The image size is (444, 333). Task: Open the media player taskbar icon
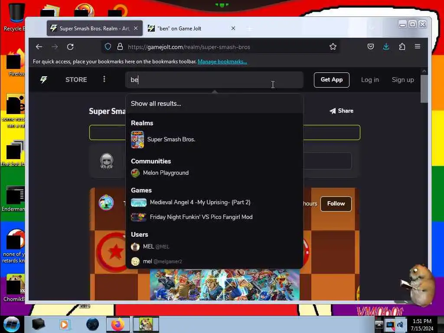[x=64, y=324]
